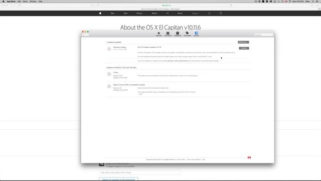Expand More in El Capitan update description

[210, 57]
